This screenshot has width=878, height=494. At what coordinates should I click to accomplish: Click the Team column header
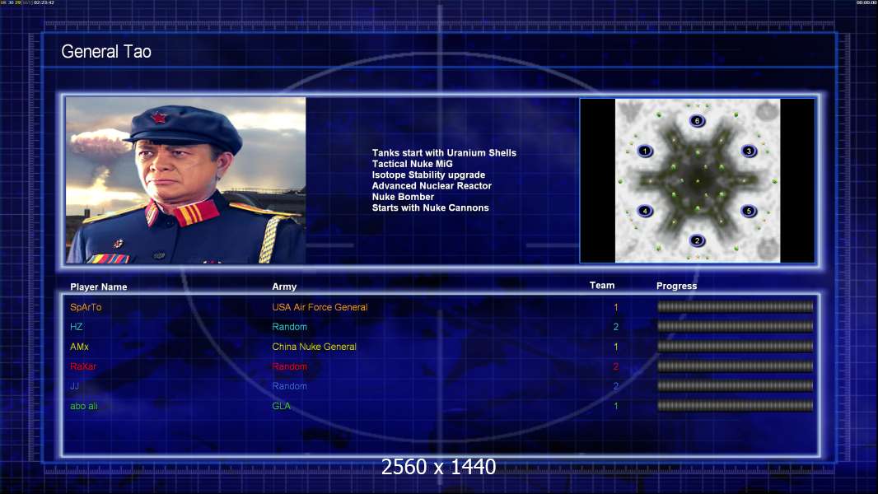(602, 286)
